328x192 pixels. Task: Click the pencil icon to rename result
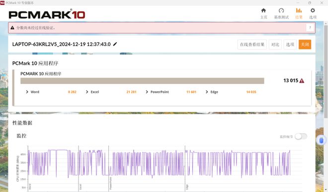click(115, 44)
